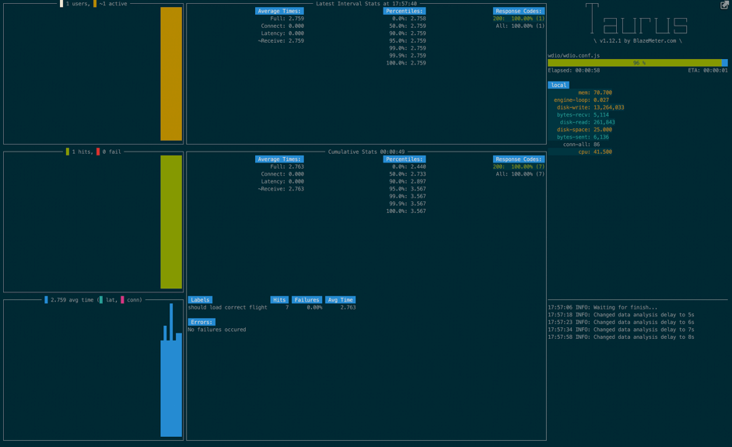Click the green hits legend swatch

coord(67,152)
